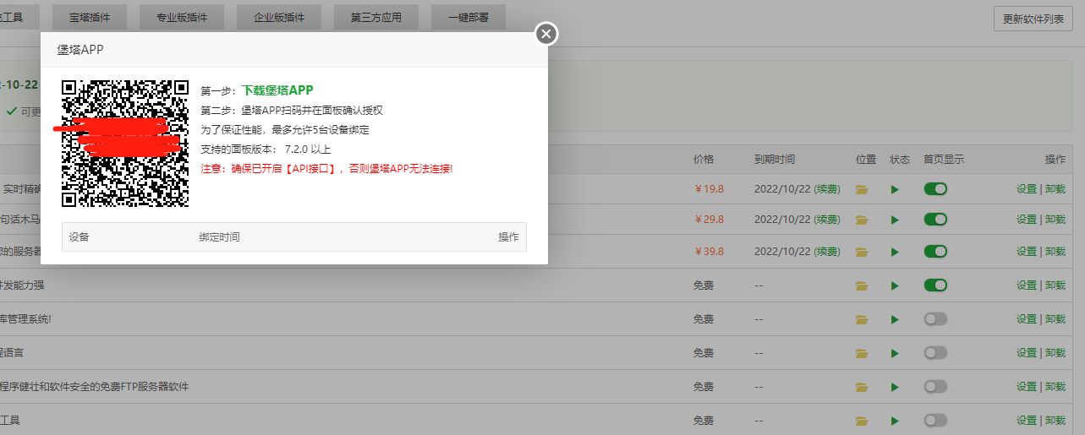Screen dimensions: 1085x435
Task: Click 卸载 for the ¥39.8 plugin
Action: tap(1055, 252)
